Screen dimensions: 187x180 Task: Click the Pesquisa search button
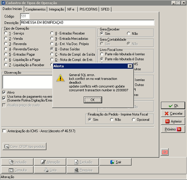point(83,170)
